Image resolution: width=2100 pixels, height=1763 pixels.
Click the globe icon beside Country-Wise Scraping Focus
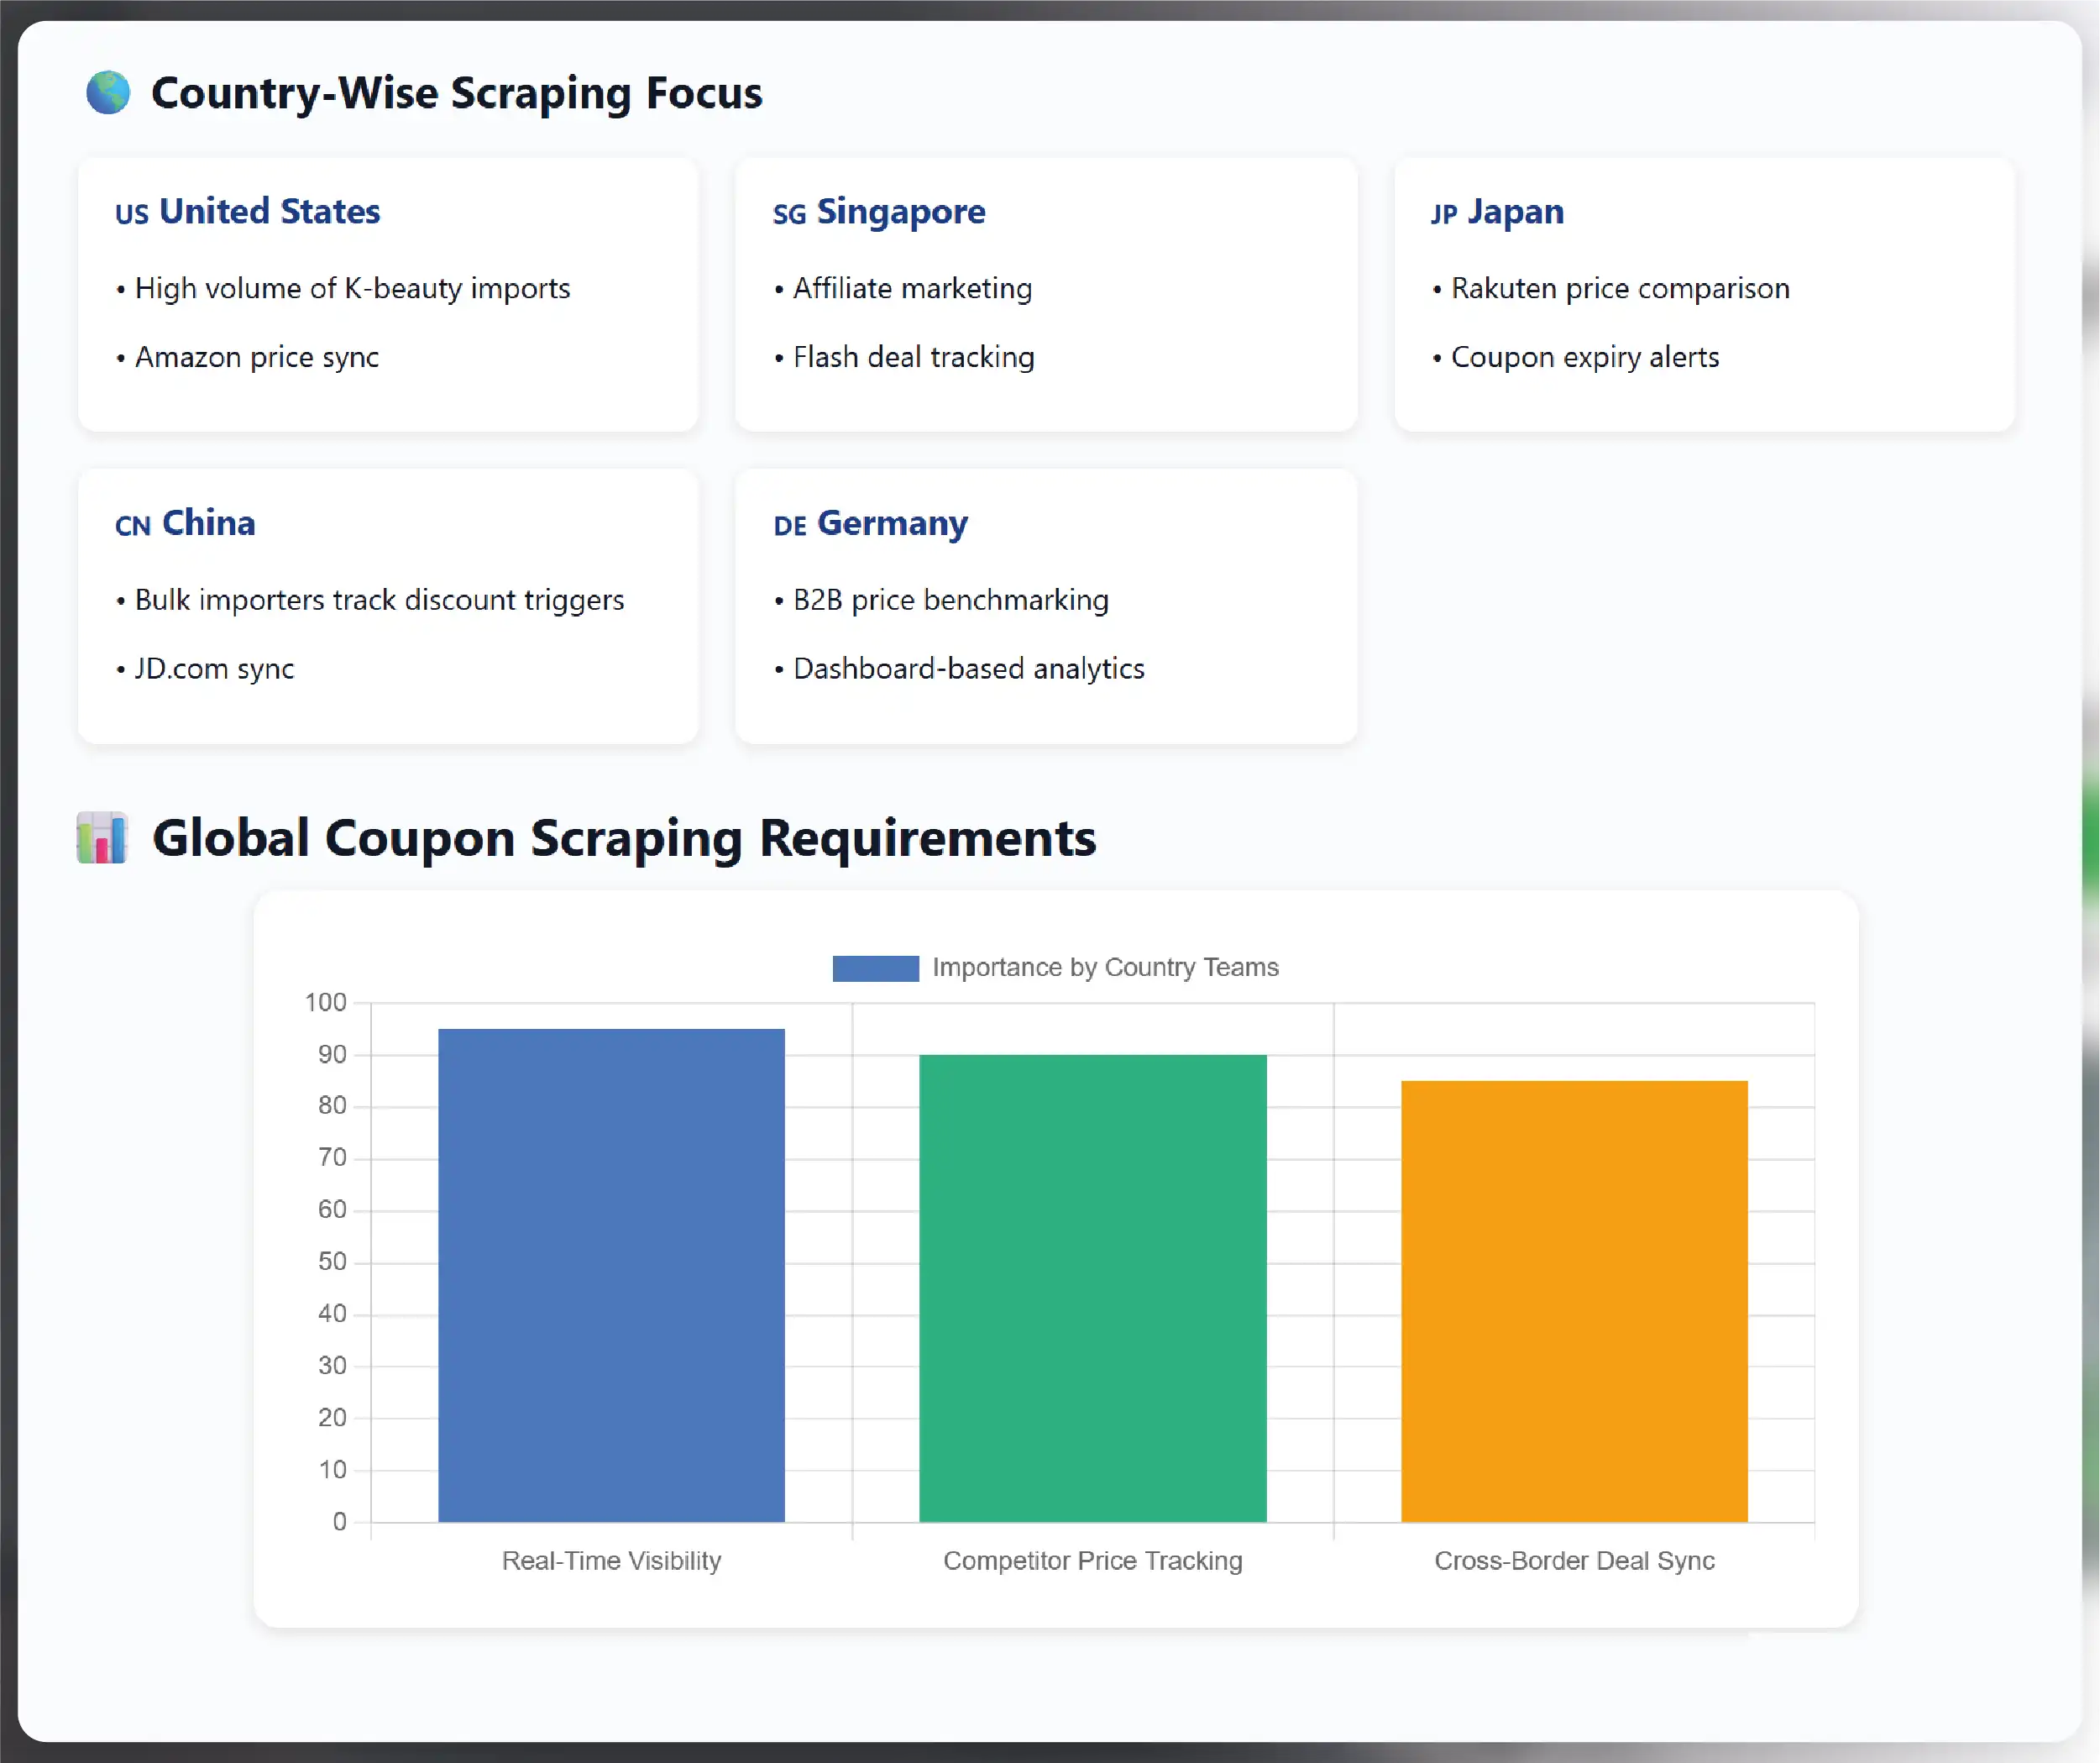click(x=107, y=92)
